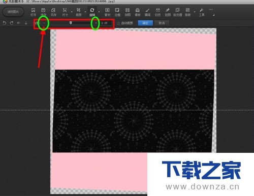Screen dimensions: 254x196
Task: Rotate image counterclockwise with left arrow icon
Action: click(5, 23)
